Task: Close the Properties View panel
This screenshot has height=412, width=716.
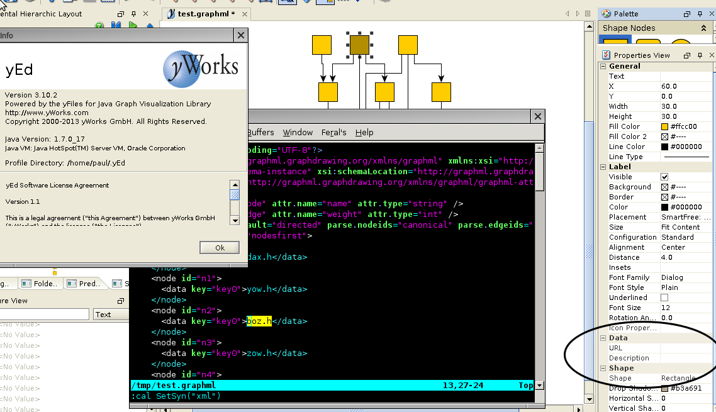Action: (x=712, y=55)
